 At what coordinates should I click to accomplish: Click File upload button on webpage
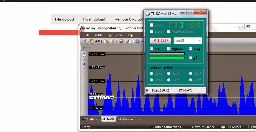point(64,19)
